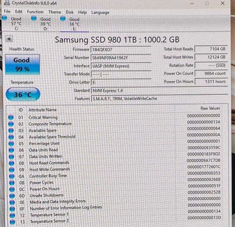Click the Standard field NVM Express 1.4
The width and height of the screenshot is (235, 227).
159,90
